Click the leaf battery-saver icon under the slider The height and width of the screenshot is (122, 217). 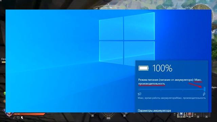click(139, 94)
